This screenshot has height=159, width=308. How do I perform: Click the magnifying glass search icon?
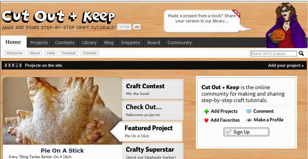(x=301, y=53)
